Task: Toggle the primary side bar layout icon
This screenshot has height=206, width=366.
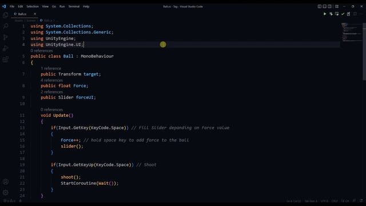Action: [319, 6]
